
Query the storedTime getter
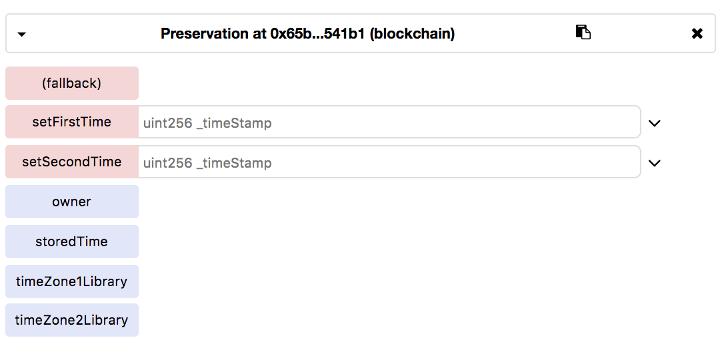72,242
